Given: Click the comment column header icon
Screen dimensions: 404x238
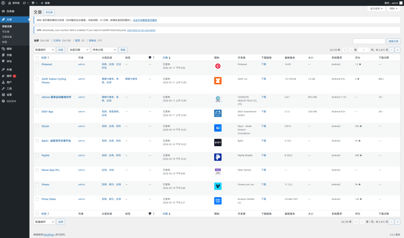Looking at the screenshot, I should (150, 58).
